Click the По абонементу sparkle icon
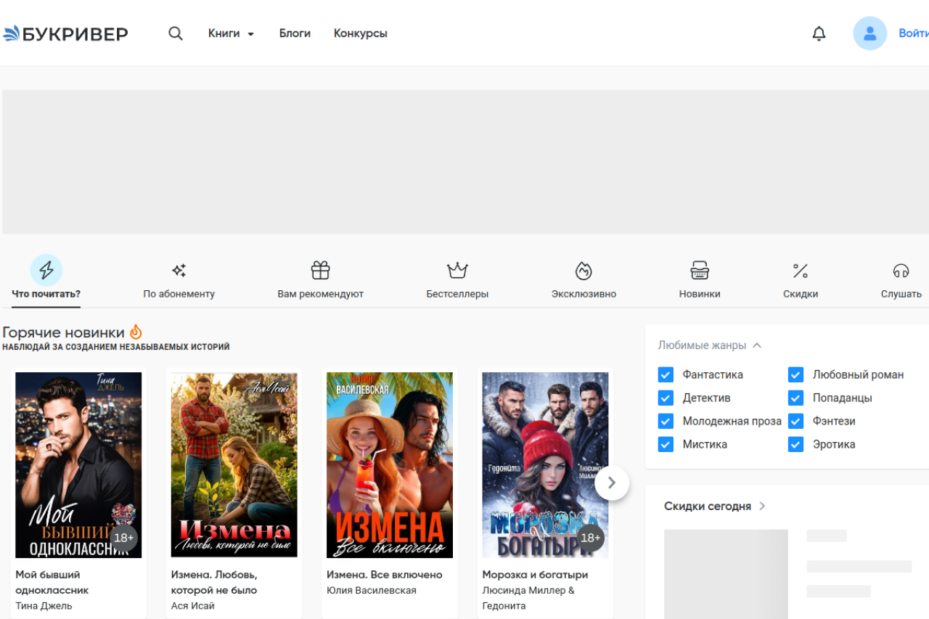This screenshot has width=929, height=619. pyautogui.click(x=179, y=271)
